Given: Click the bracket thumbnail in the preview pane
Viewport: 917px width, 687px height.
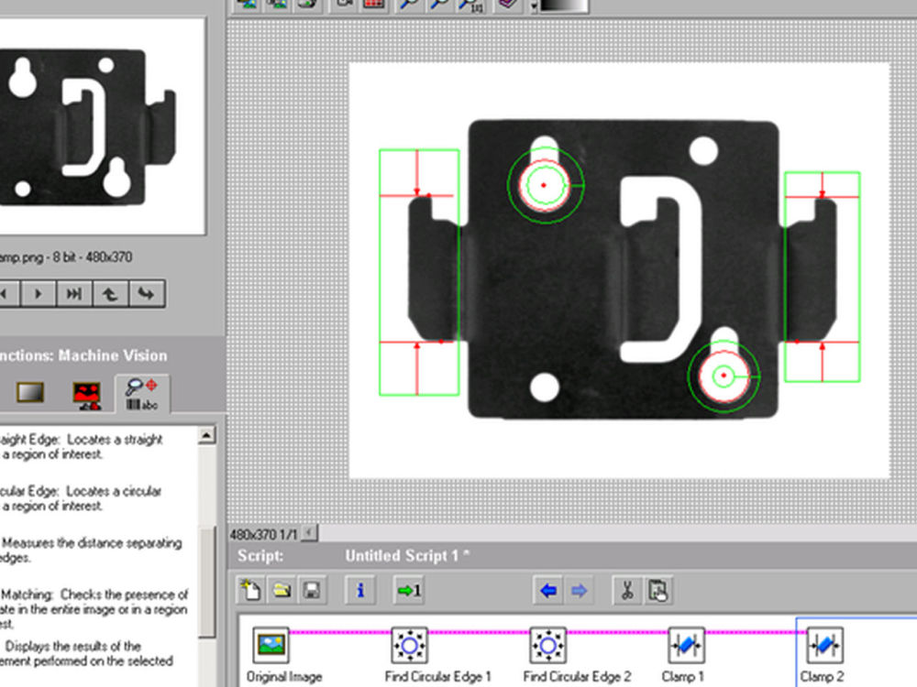Looking at the screenshot, I should [x=88, y=125].
